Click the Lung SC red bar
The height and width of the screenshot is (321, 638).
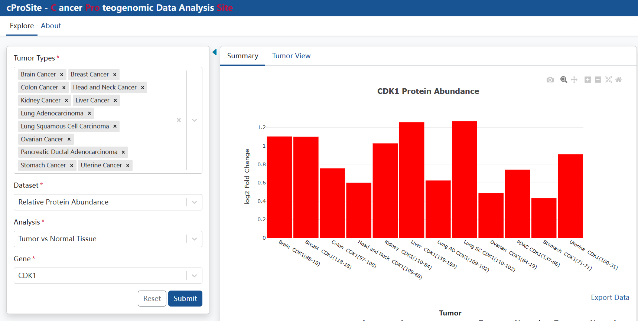click(x=465, y=180)
